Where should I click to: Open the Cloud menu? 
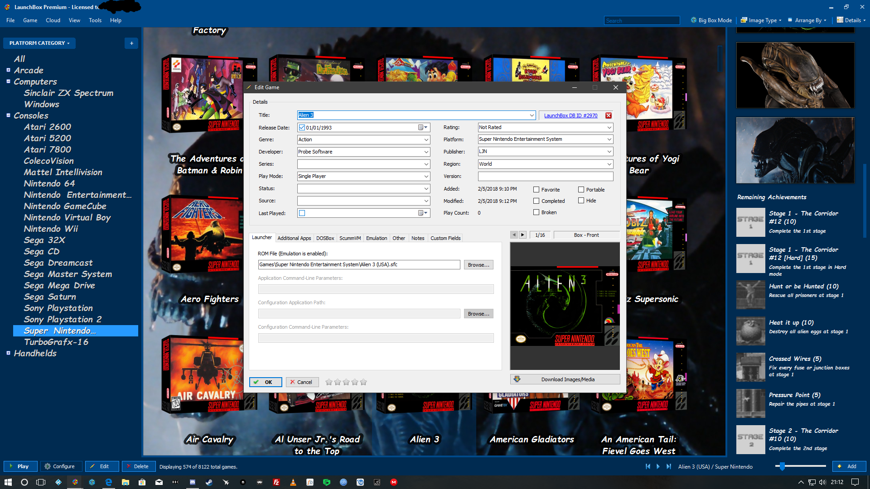[x=53, y=20]
